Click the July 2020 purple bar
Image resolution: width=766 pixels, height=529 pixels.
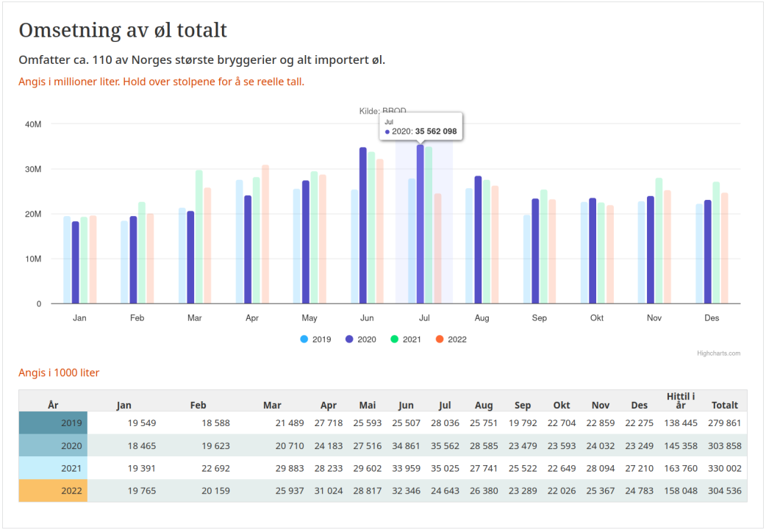tap(420, 224)
